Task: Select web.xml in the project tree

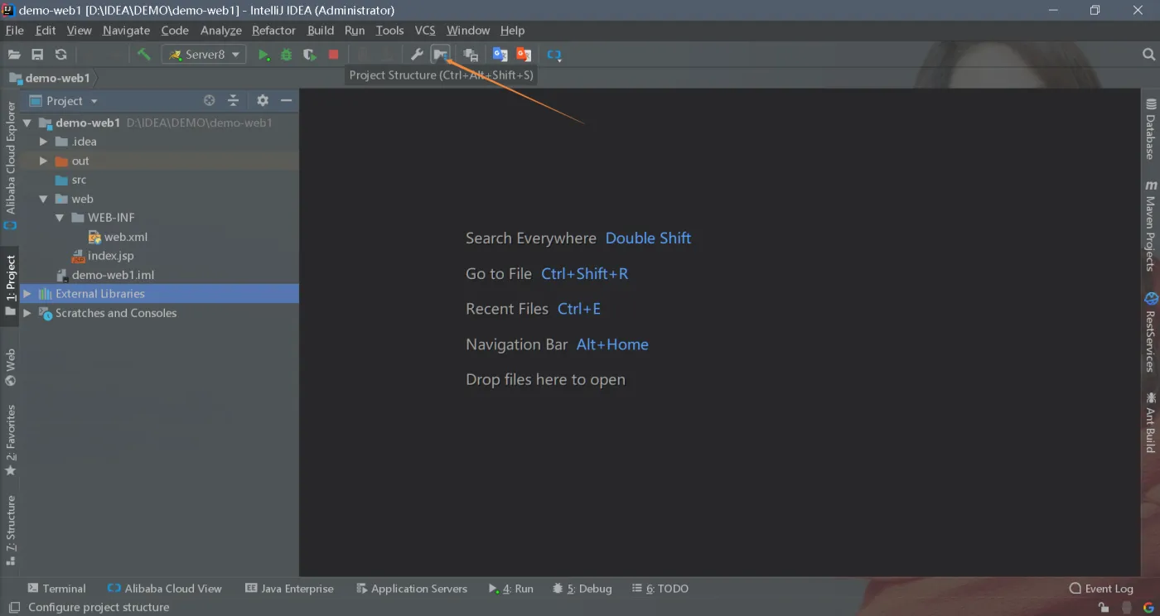Action: click(118, 237)
